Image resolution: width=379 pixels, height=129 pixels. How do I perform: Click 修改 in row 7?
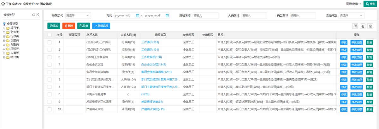tap(344, 87)
